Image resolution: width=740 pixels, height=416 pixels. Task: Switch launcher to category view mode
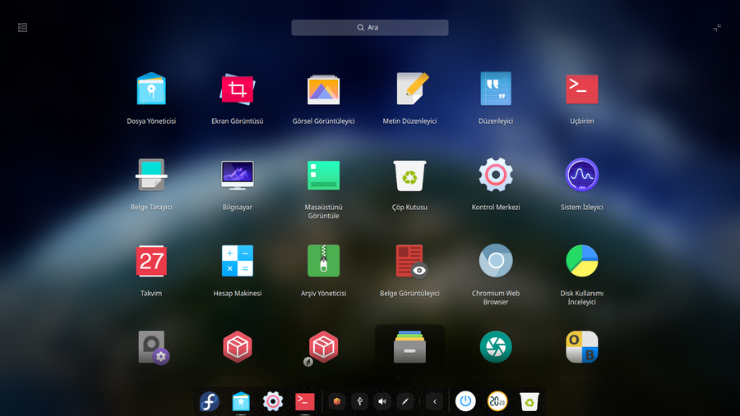(23, 28)
